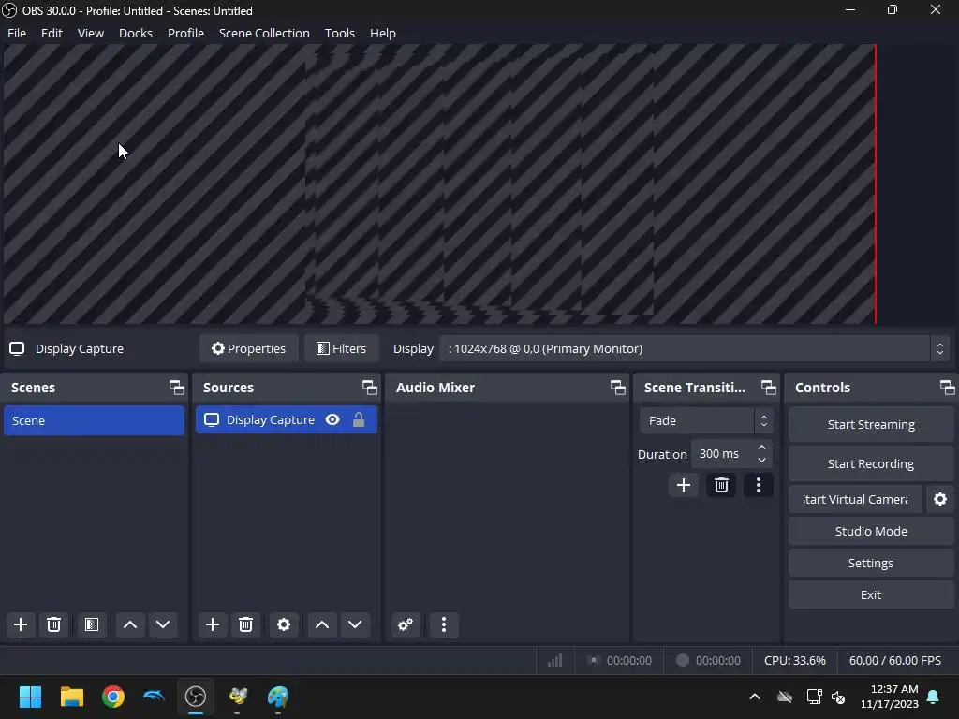Click the taskbar clock showing 12:37 AM
The image size is (959, 719).
click(x=890, y=697)
